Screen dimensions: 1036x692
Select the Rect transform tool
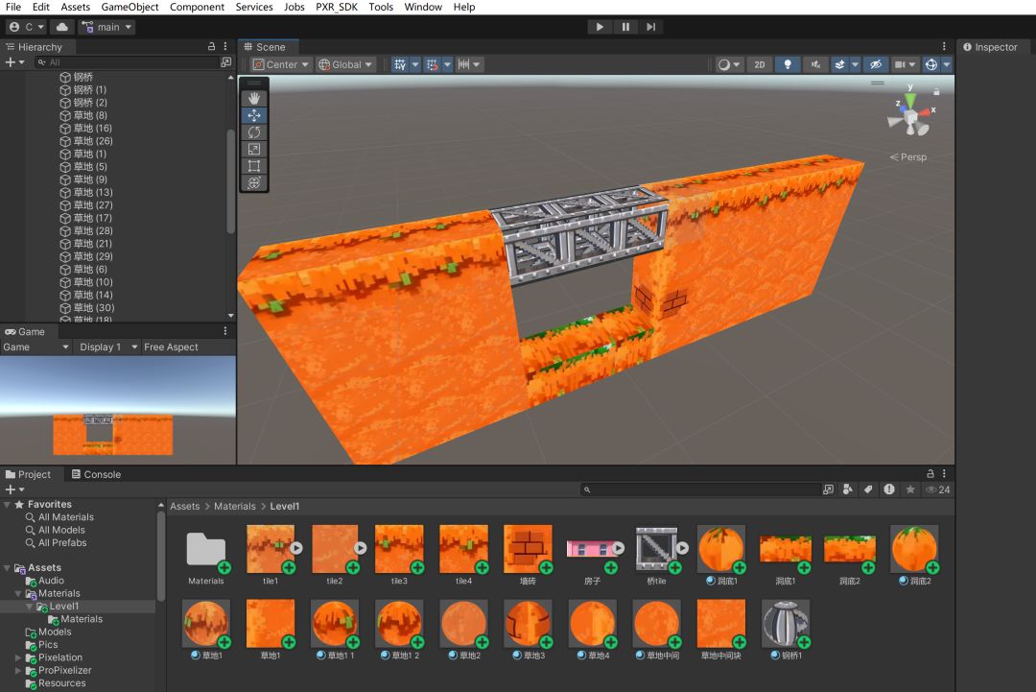pos(254,166)
